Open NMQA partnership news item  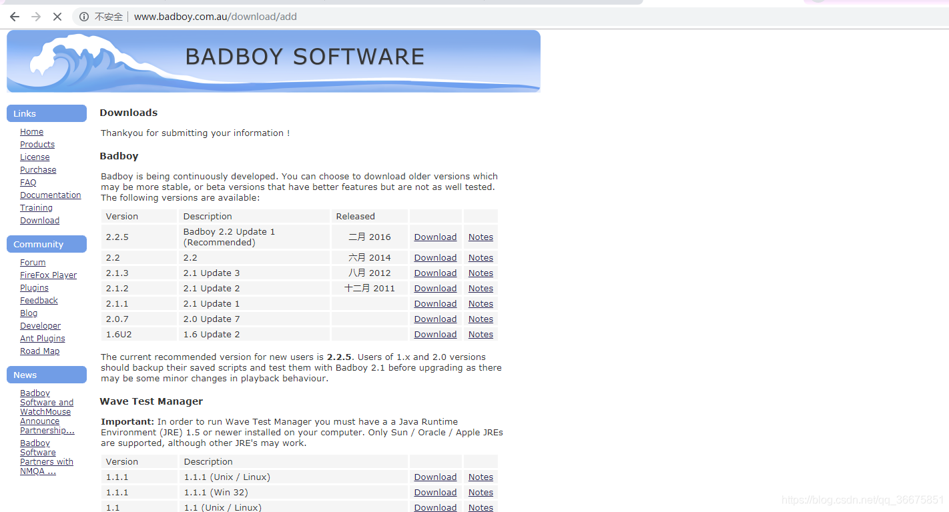[x=47, y=457]
